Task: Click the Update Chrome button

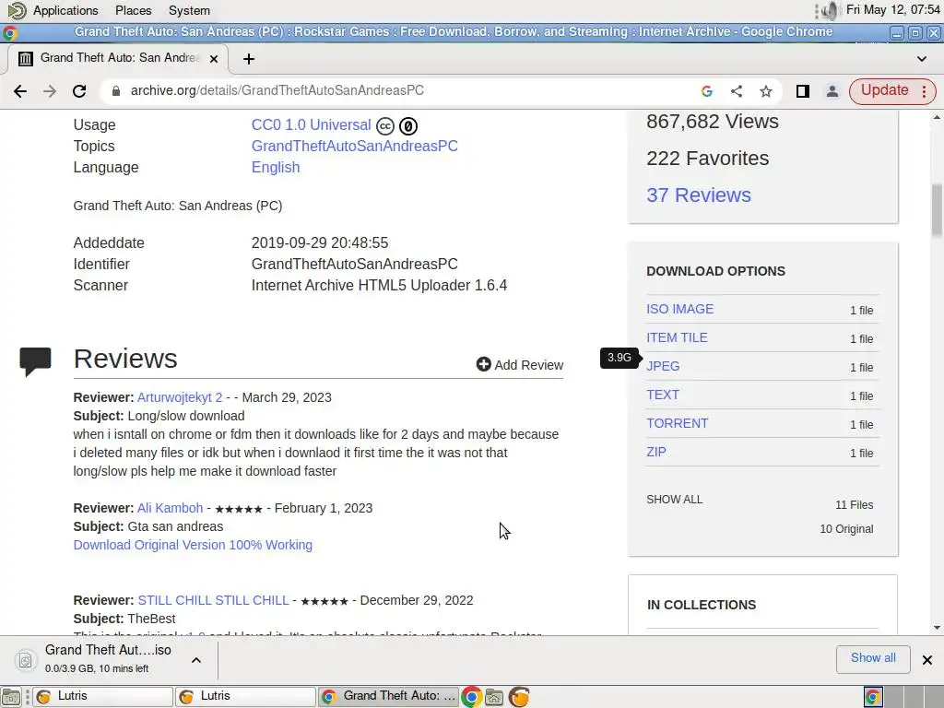Action: tap(884, 90)
